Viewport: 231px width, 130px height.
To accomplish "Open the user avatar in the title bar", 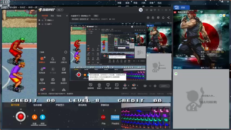I will (x=141, y=10).
